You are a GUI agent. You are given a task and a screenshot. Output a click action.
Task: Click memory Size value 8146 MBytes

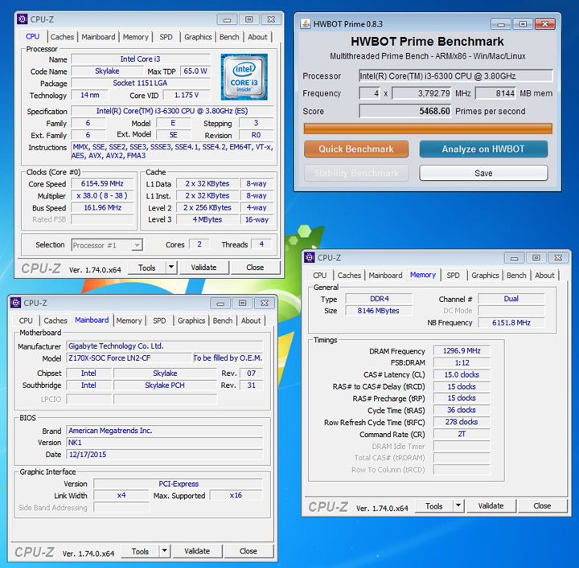[x=378, y=311]
